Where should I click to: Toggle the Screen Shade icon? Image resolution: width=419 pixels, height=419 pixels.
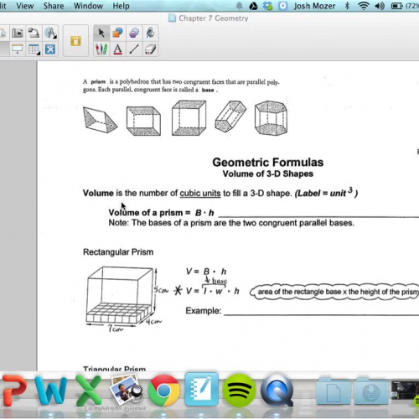pos(18,49)
